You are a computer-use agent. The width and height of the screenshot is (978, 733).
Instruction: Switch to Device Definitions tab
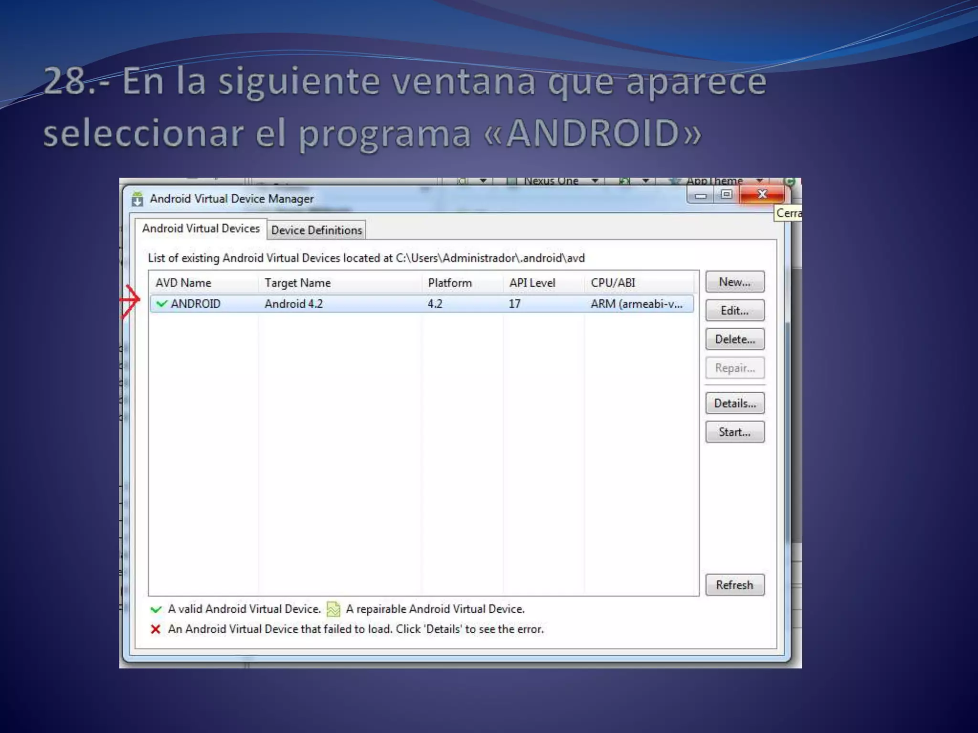pos(316,230)
